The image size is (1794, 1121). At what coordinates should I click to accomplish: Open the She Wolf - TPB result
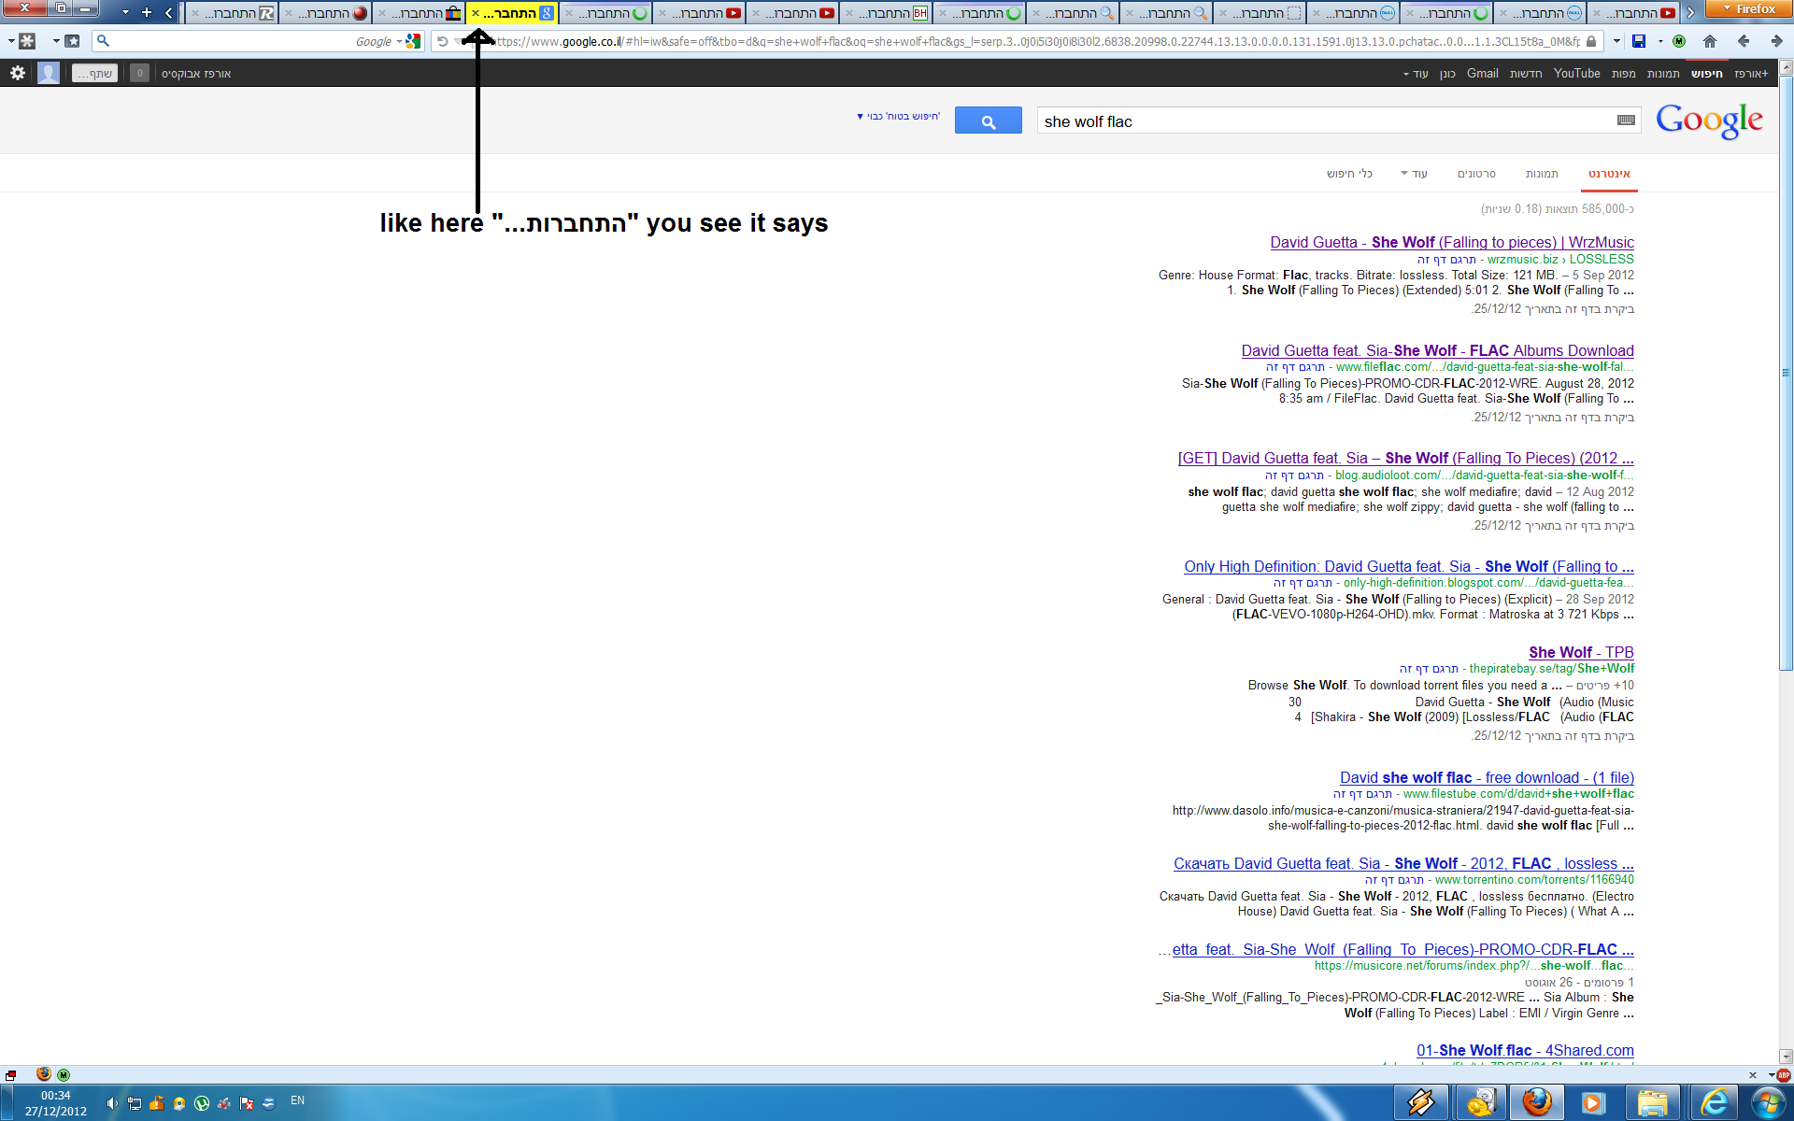(x=1581, y=652)
